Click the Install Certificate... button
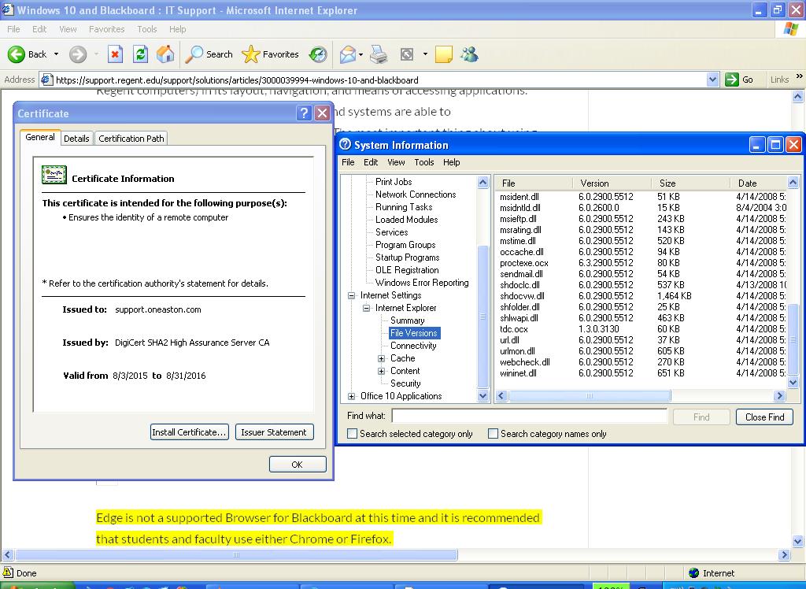Viewport: 806px width, 589px height. 189,432
